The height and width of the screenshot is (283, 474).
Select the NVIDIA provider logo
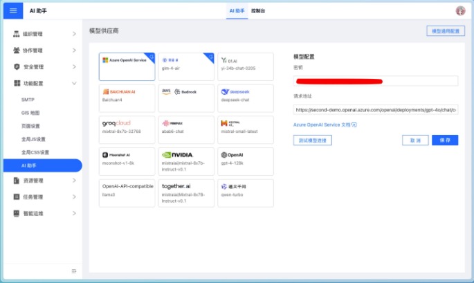[177, 155]
